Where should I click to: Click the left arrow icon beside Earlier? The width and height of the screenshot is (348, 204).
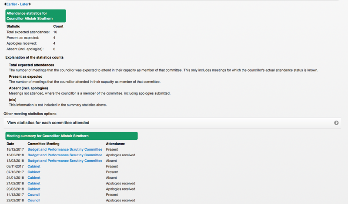(x=5, y=4)
